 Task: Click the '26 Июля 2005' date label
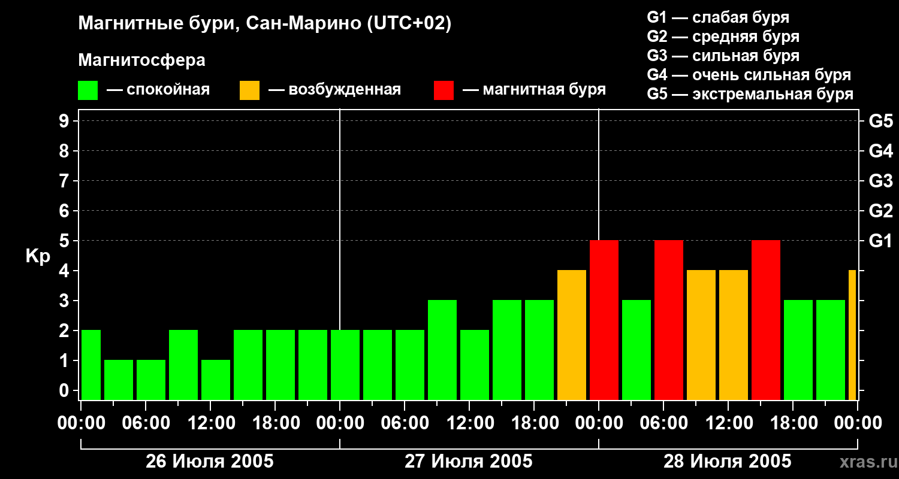pos(210,462)
